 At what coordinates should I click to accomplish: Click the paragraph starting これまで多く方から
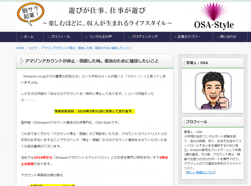pyautogui.click(x=94, y=140)
